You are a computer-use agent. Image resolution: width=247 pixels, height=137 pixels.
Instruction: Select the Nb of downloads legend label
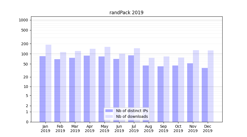[132, 116]
